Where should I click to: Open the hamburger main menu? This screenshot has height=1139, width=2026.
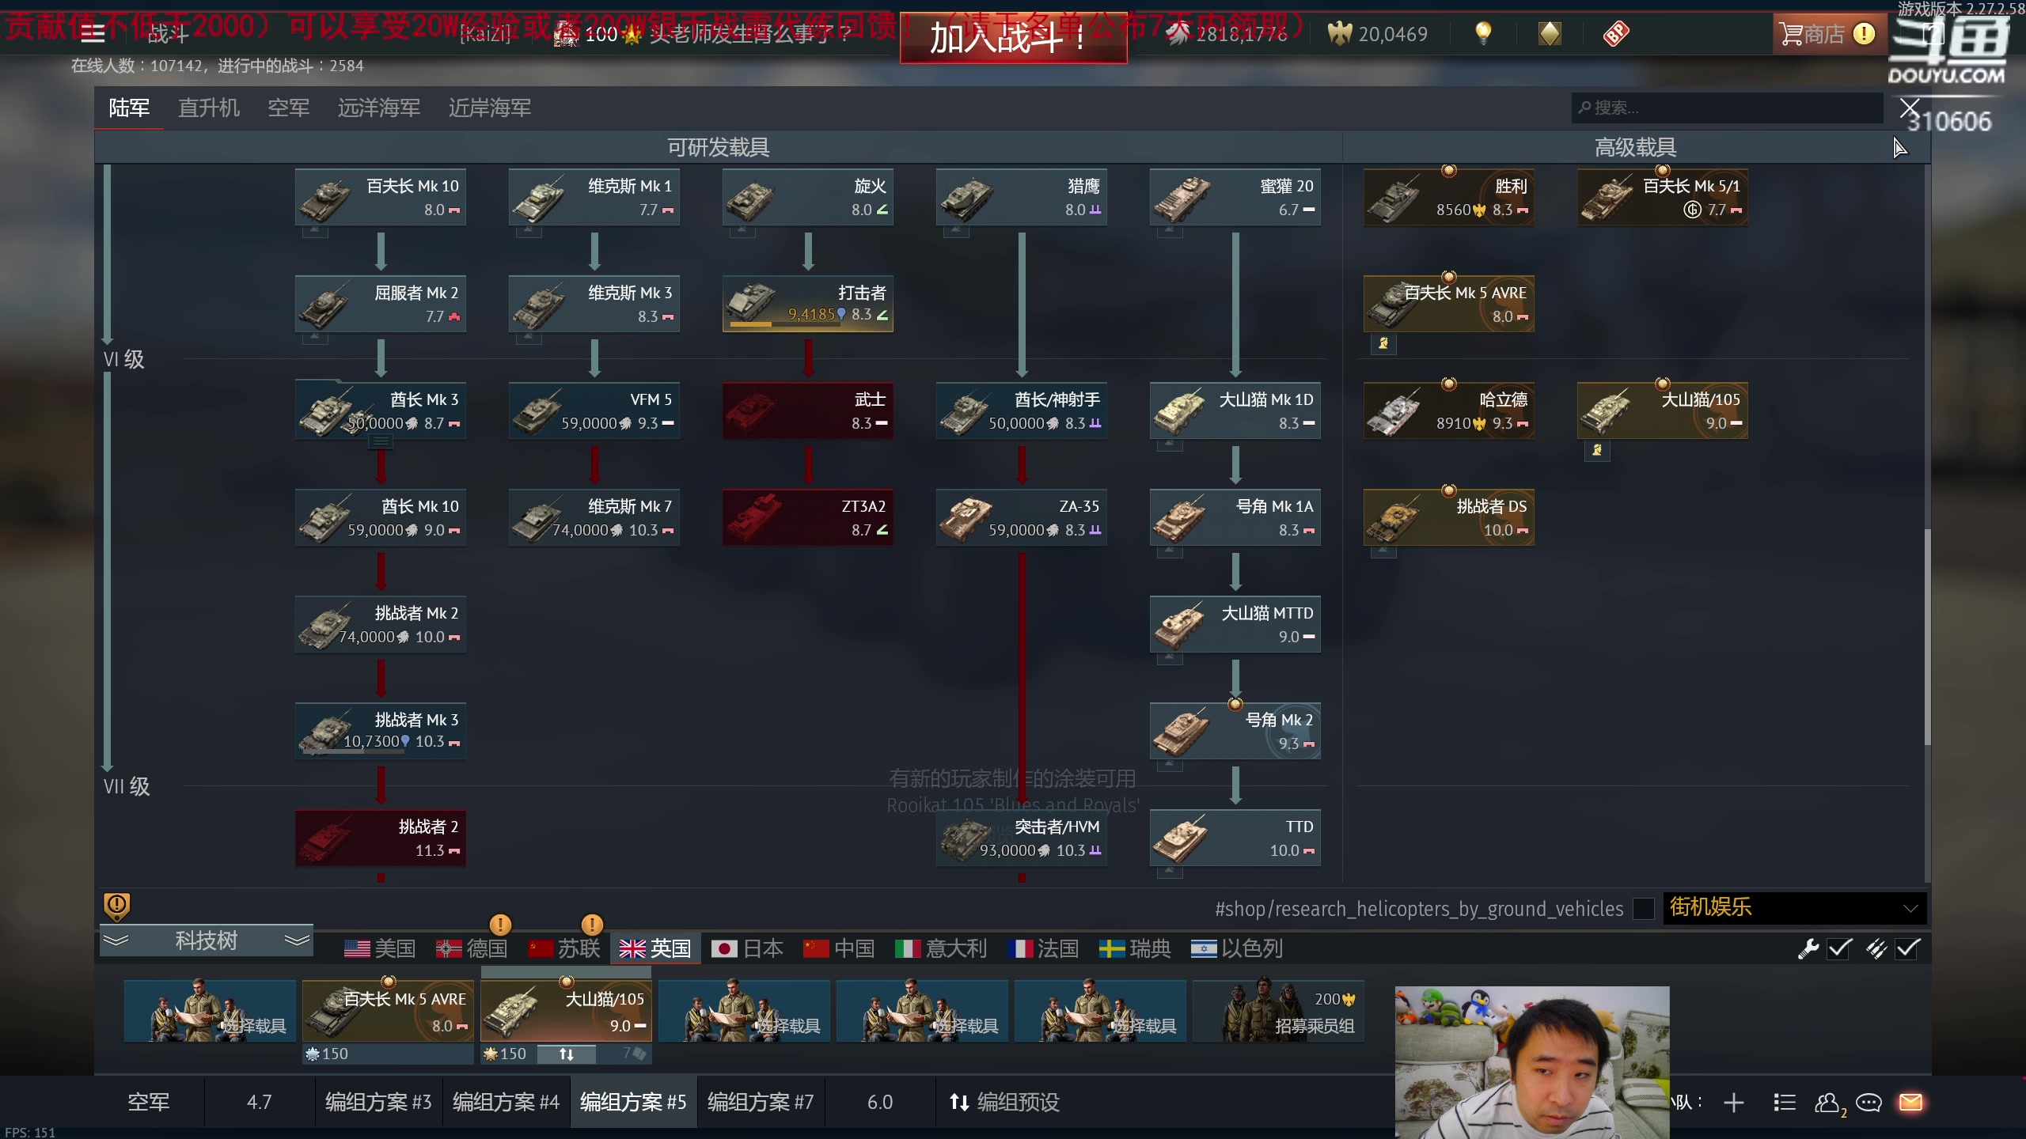pos(93,33)
